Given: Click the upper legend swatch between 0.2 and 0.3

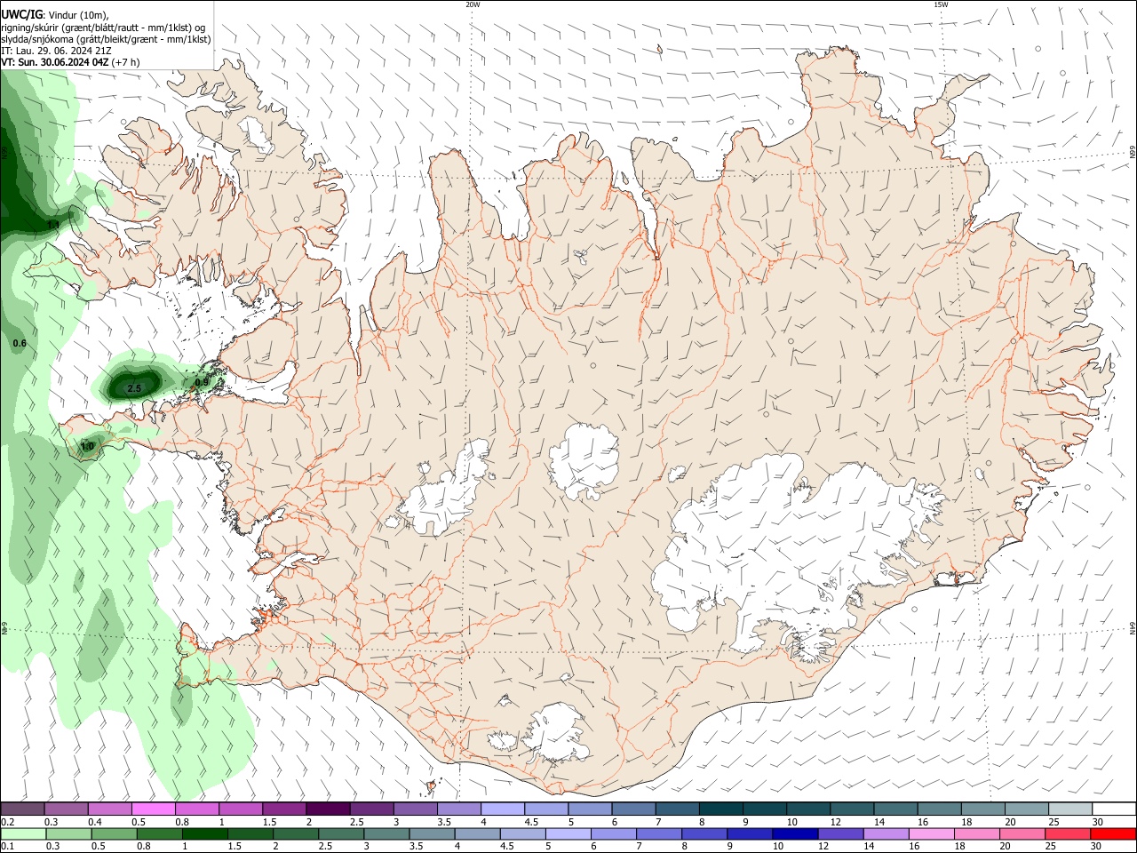Looking at the screenshot, I should pyautogui.click(x=22, y=809).
